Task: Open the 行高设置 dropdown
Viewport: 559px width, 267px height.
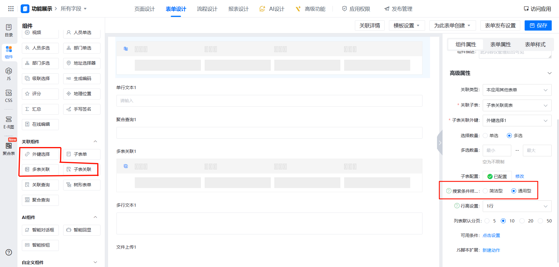Action: pos(517,206)
